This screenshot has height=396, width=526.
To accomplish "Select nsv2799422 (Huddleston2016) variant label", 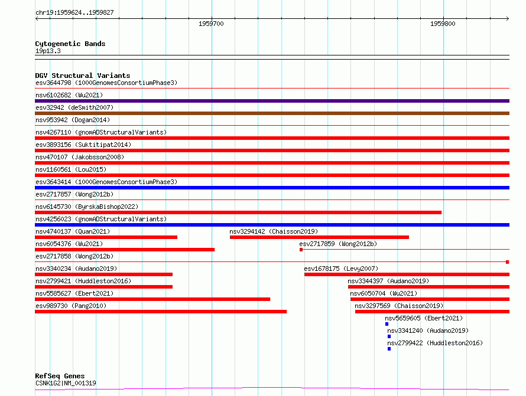I will [435, 343].
